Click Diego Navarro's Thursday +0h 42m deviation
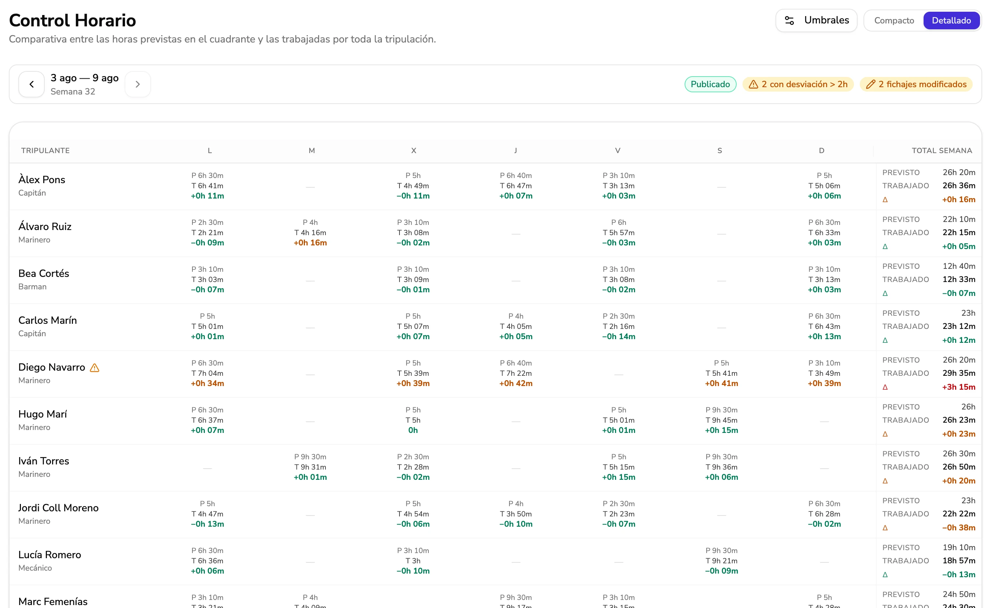This screenshot has width=991, height=608. (516, 383)
